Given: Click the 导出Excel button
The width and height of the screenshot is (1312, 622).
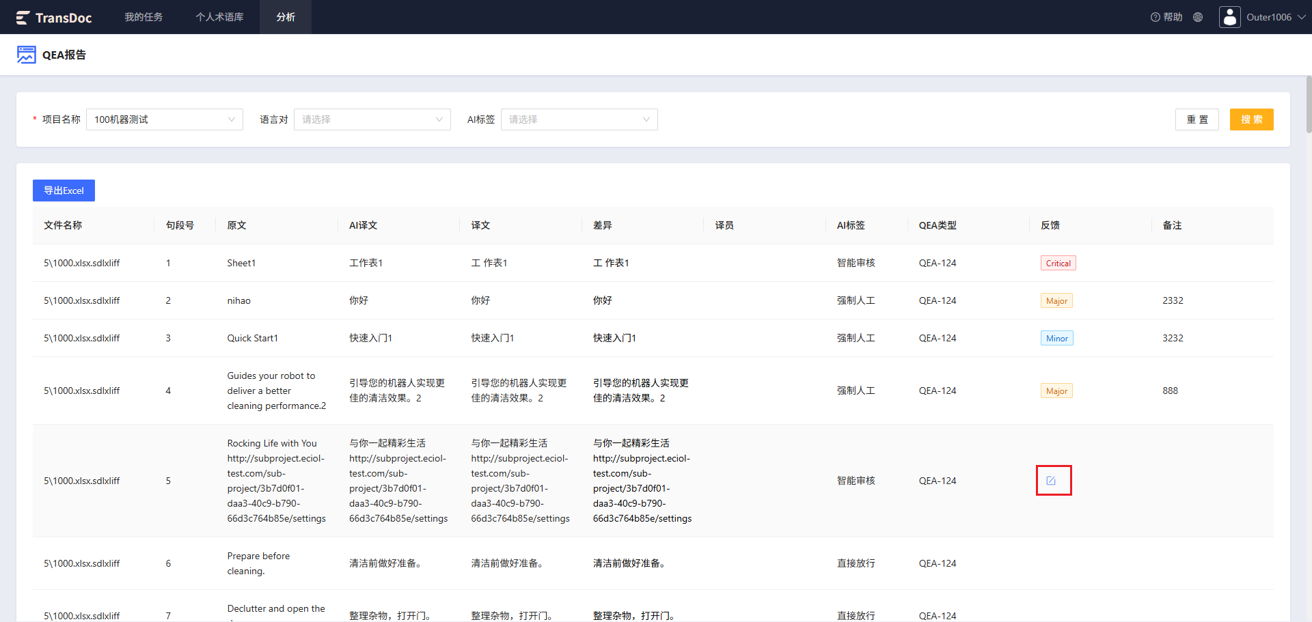Looking at the screenshot, I should tap(64, 190).
